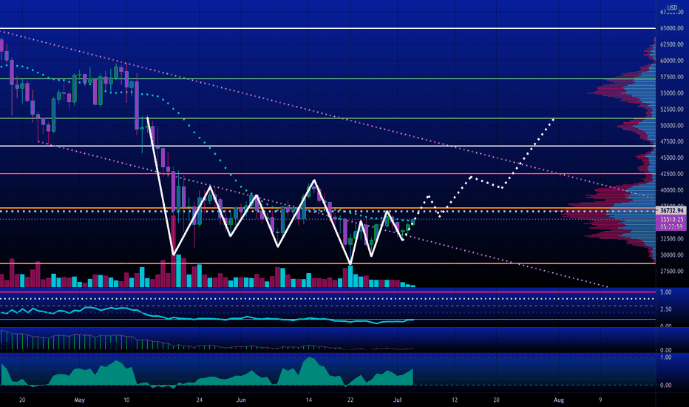Click the 32500.00 price axis label
The image size is (689, 407).
[x=672, y=239]
